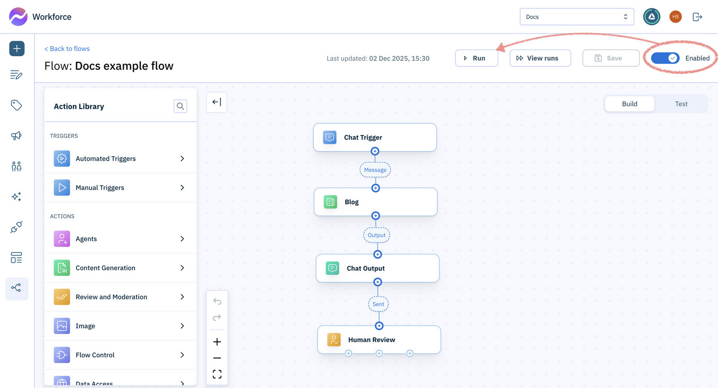Screen dimensions: 718x388
Task: Click the Run button
Action: [476, 58]
